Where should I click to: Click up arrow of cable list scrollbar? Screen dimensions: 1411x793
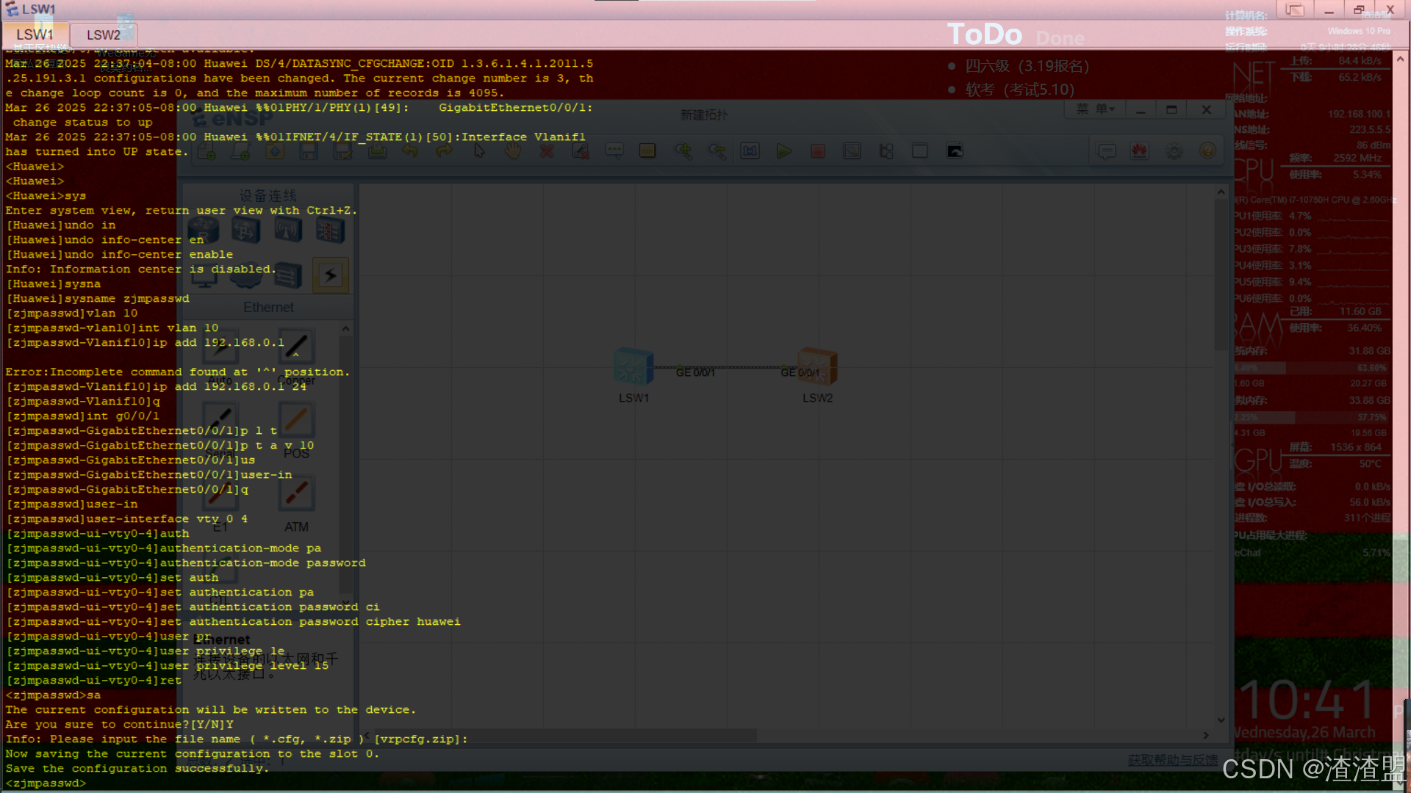pyautogui.click(x=345, y=329)
